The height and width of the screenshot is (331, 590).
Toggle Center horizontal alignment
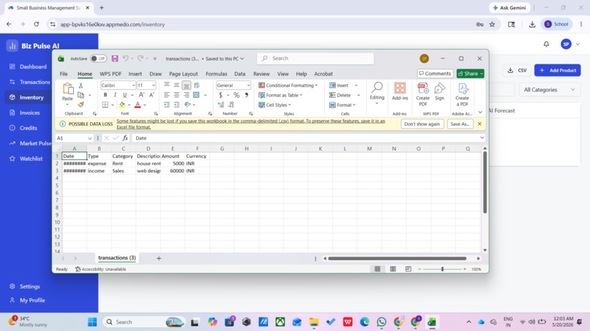[x=176, y=95]
